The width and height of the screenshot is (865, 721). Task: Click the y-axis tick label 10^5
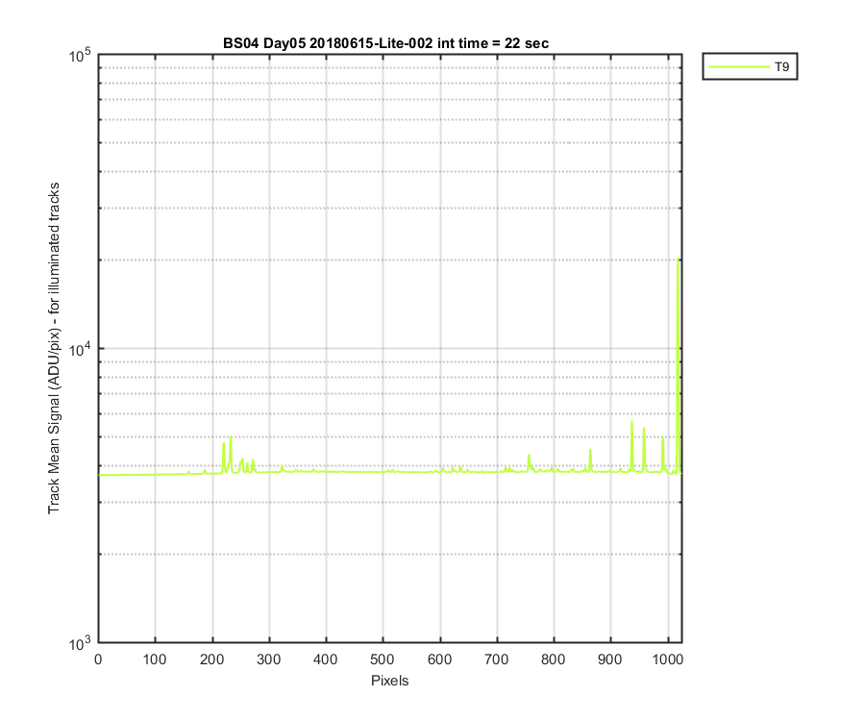[x=81, y=55]
